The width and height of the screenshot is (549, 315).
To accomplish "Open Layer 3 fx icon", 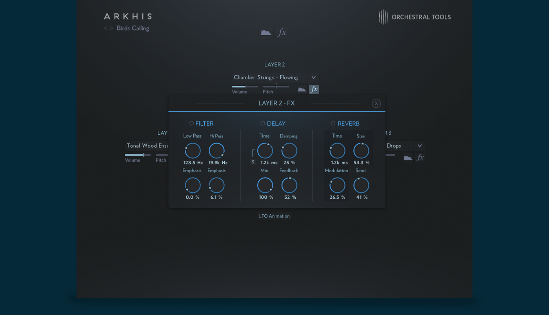I will (x=420, y=157).
